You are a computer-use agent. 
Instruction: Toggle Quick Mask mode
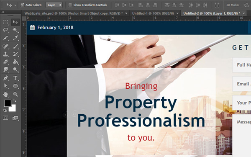coord(5,118)
